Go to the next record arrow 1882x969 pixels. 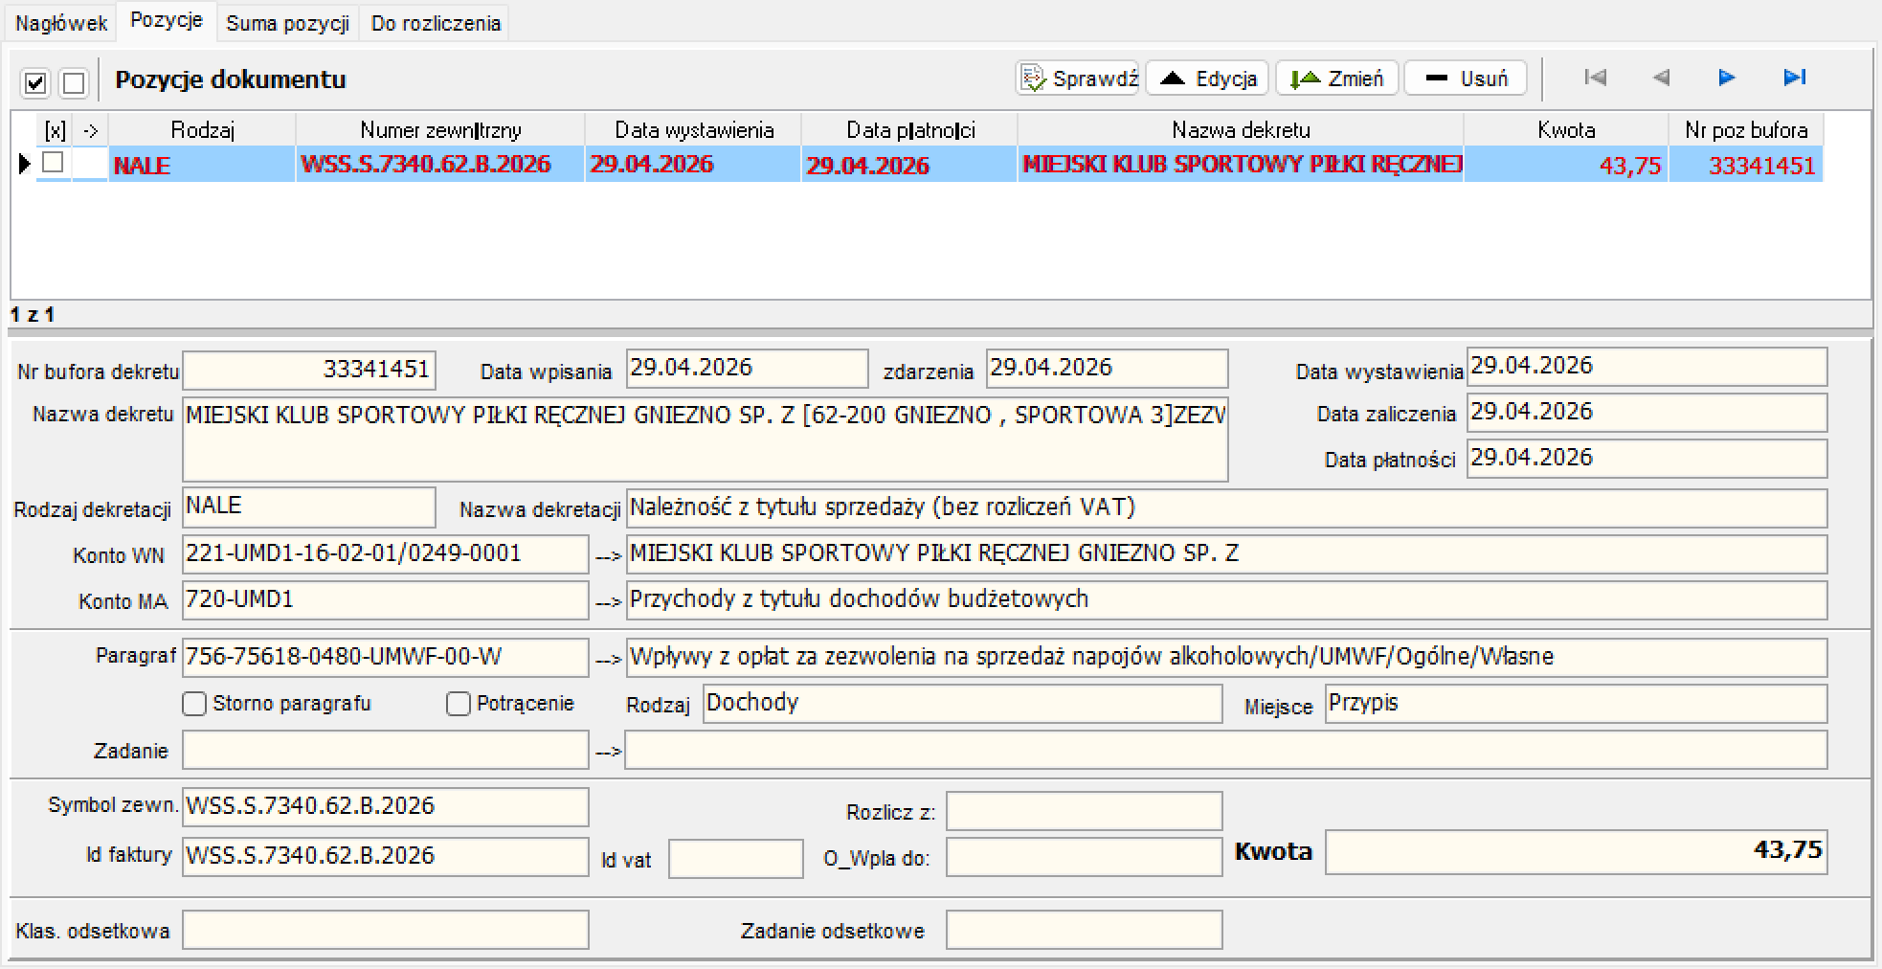coord(1727,78)
